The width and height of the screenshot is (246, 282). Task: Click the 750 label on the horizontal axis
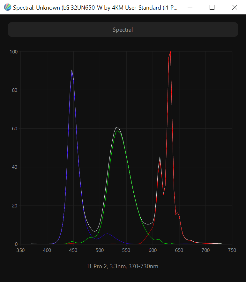click(232, 250)
